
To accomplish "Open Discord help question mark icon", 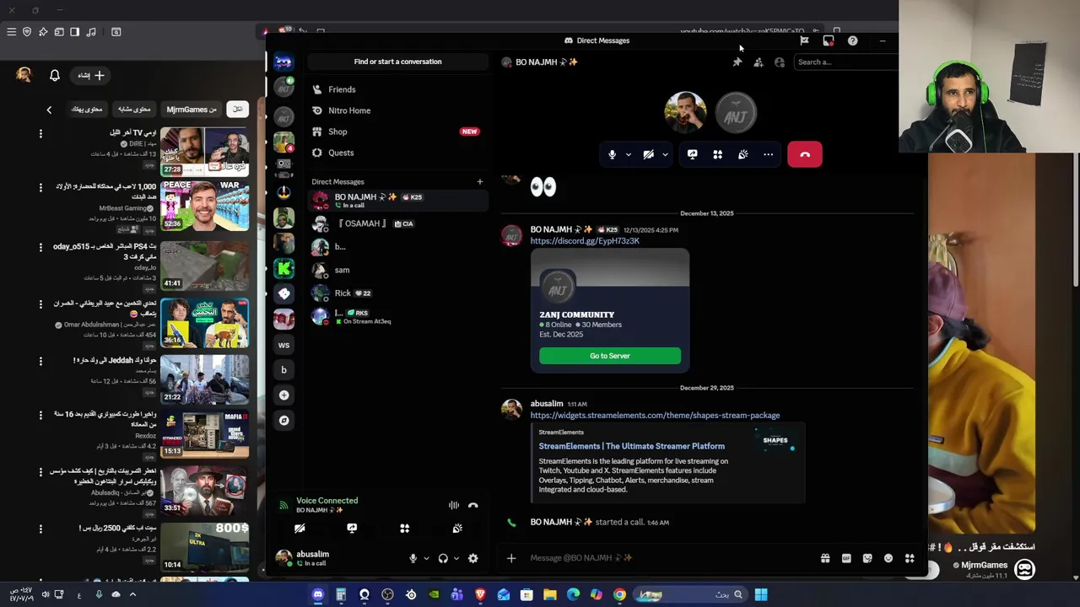I will (853, 40).
